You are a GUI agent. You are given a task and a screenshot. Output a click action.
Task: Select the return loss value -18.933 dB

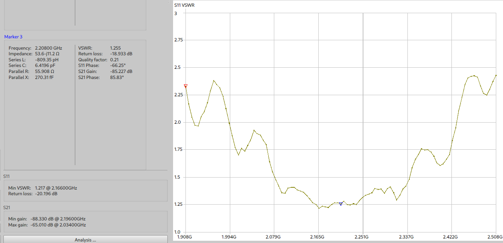pos(121,54)
